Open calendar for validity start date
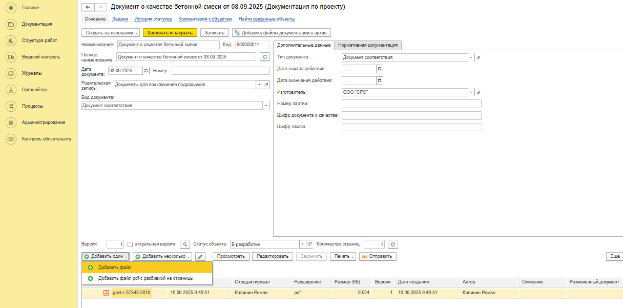This screenshot has width=623, height=308. [380, 68]
